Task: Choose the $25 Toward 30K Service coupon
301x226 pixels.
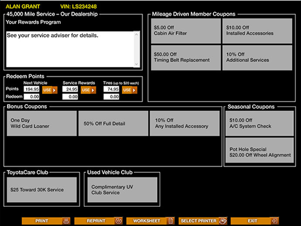Action: 41,190
